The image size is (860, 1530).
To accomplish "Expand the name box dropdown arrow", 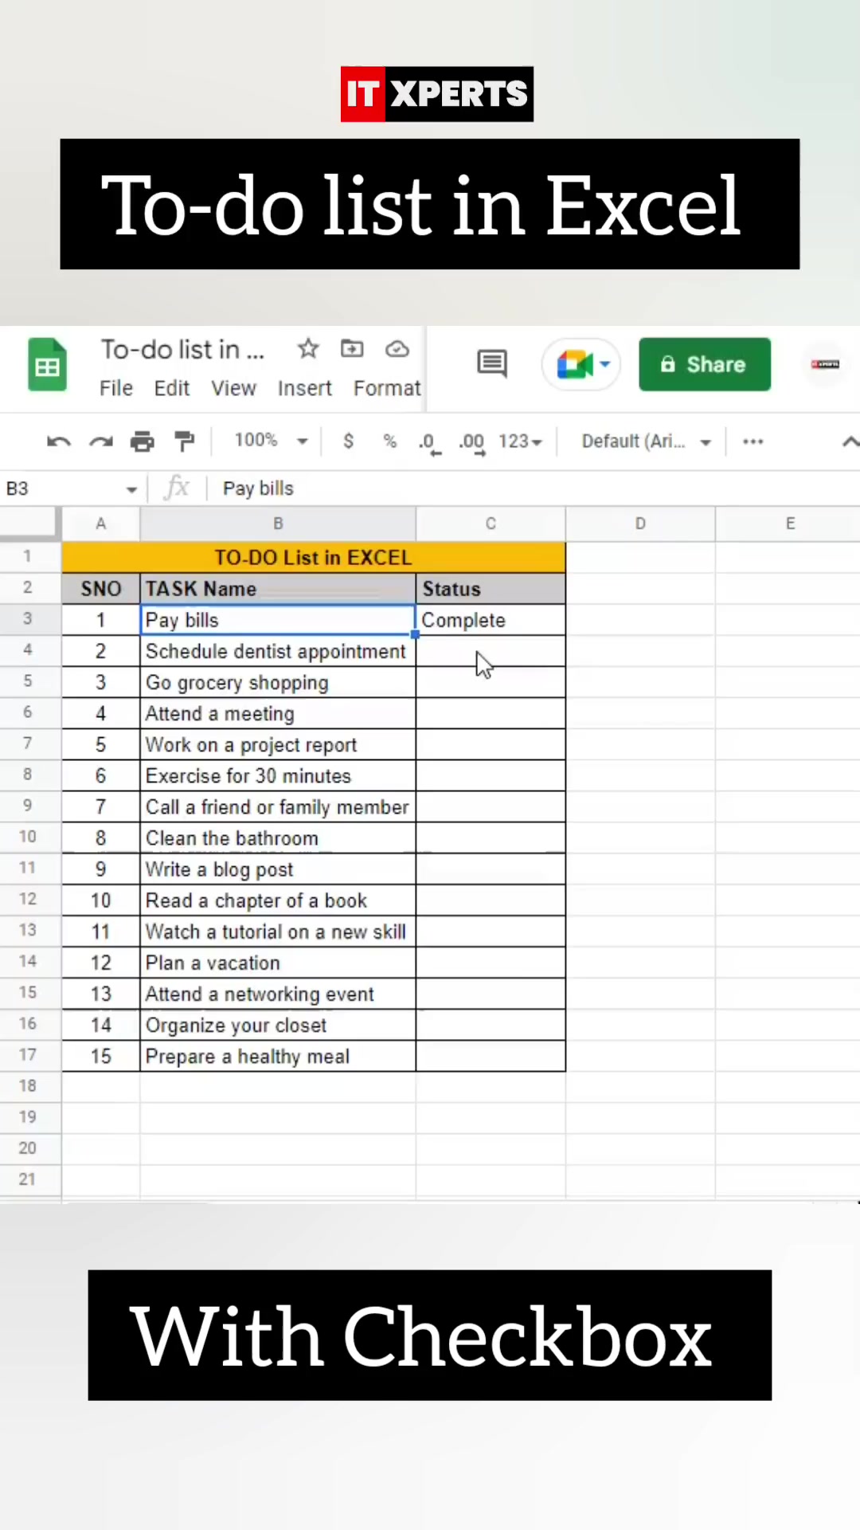I will 131,489.
